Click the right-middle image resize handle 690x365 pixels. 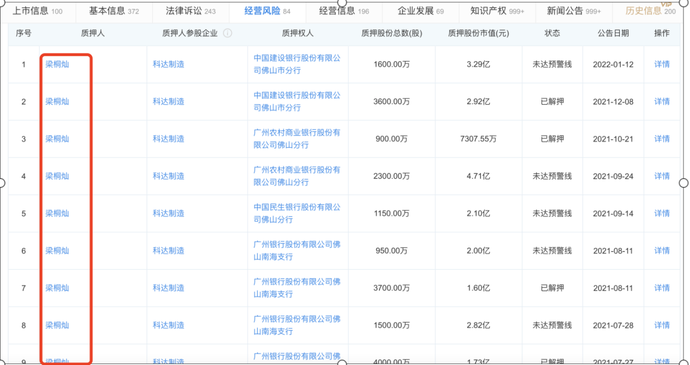point(684,183)
